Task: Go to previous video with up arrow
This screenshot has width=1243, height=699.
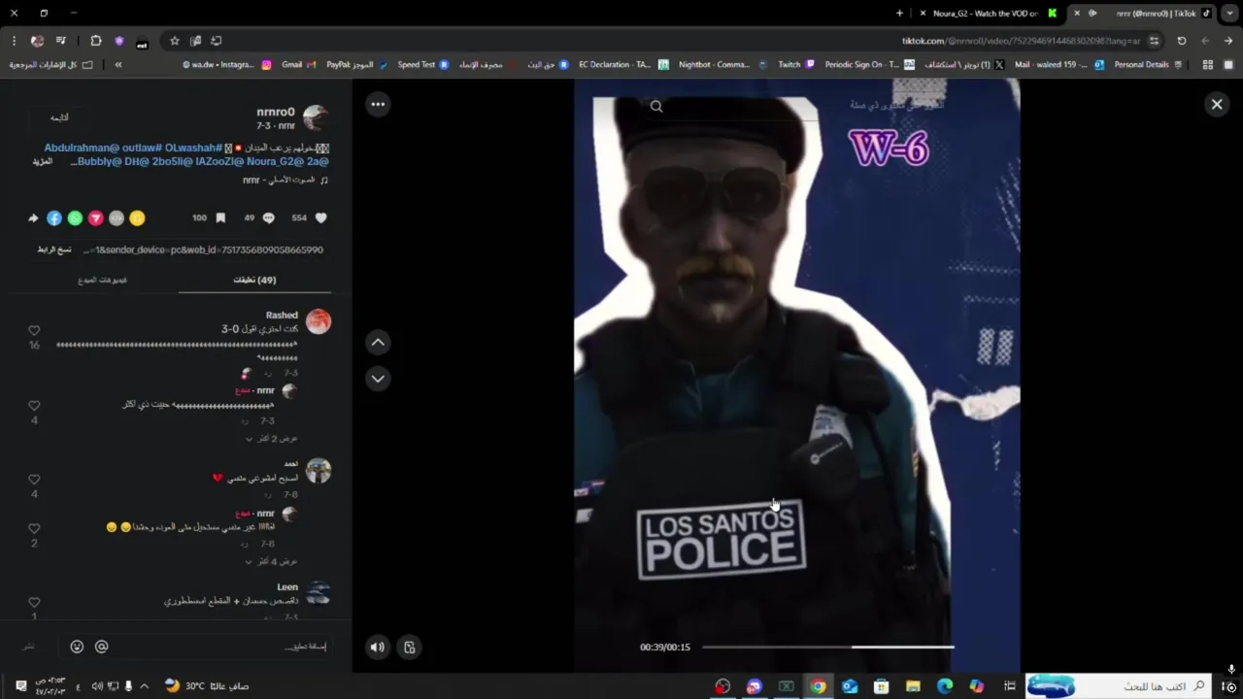Action: tap(378, 342)
